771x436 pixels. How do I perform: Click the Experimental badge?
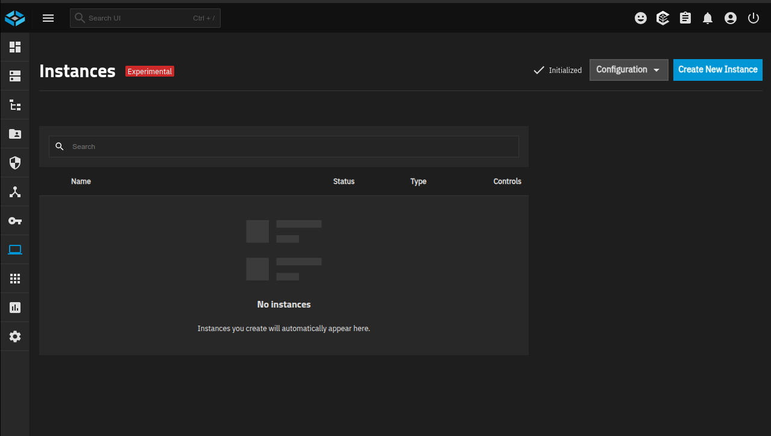(x=149, y=71)
